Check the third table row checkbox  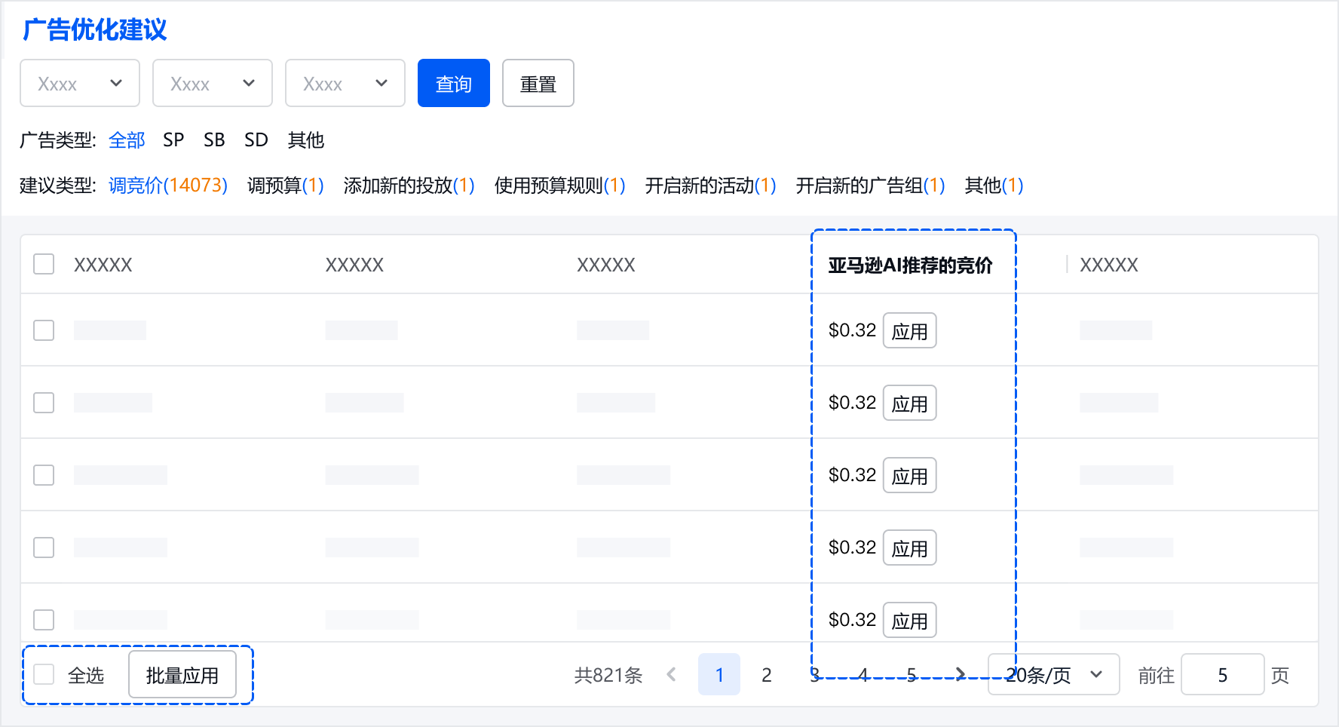pyautogui.click(x=44, y=475)
